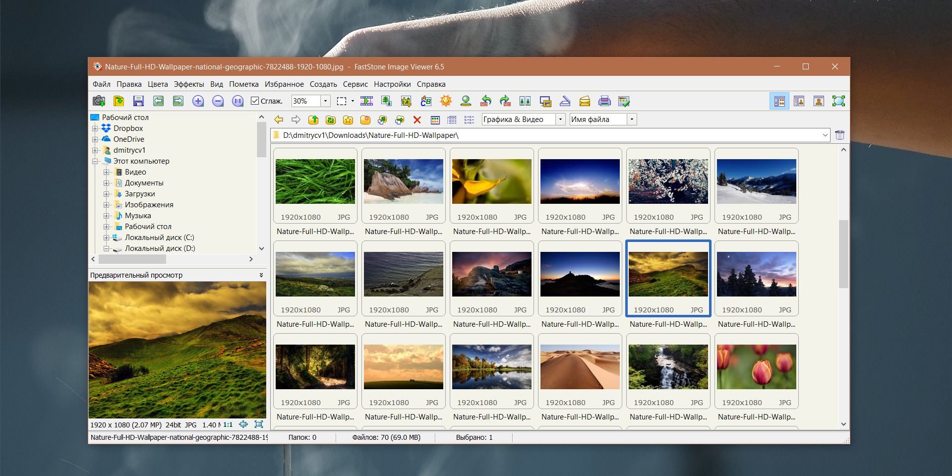Refresh the current folder
The image size is (952, 476).
click(x=331, y=119)
